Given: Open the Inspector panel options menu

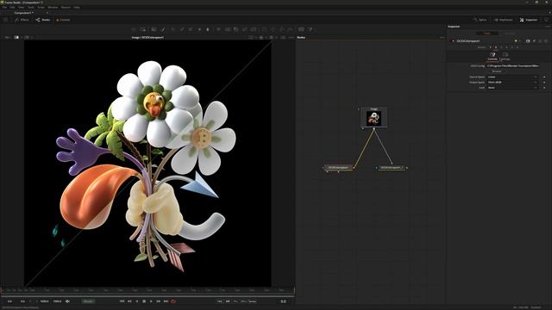Looking at the screenshot, I should tap(547, 27).
